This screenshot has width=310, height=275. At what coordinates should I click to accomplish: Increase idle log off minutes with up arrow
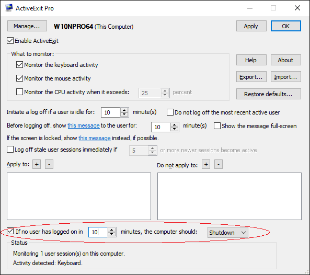pyautogui.click(x=124, y=110)
